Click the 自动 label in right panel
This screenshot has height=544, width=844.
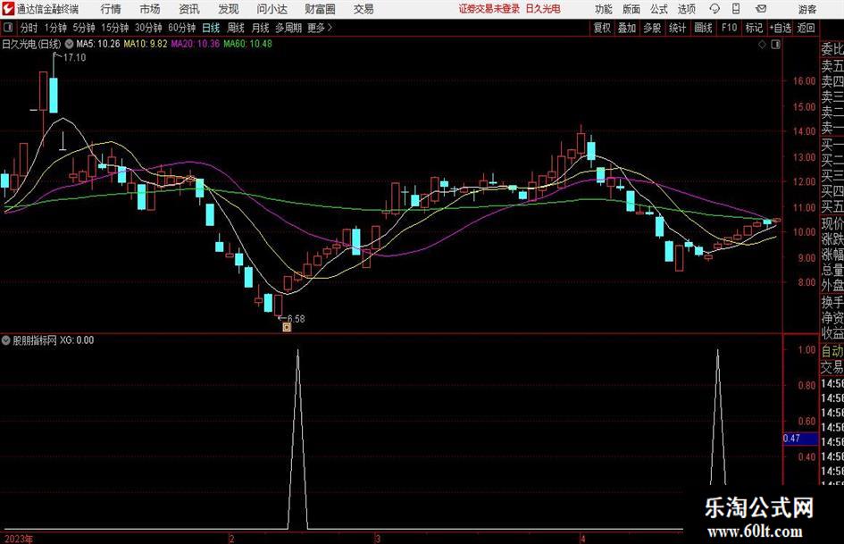[832, 352]
